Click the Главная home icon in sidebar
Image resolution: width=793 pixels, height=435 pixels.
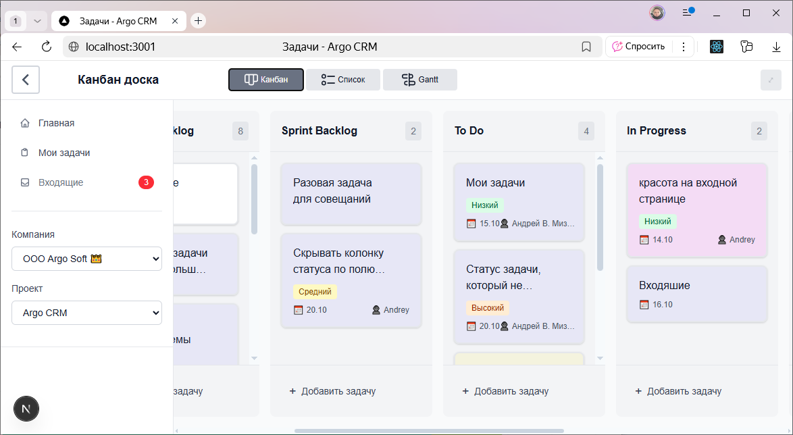[26, 122]
